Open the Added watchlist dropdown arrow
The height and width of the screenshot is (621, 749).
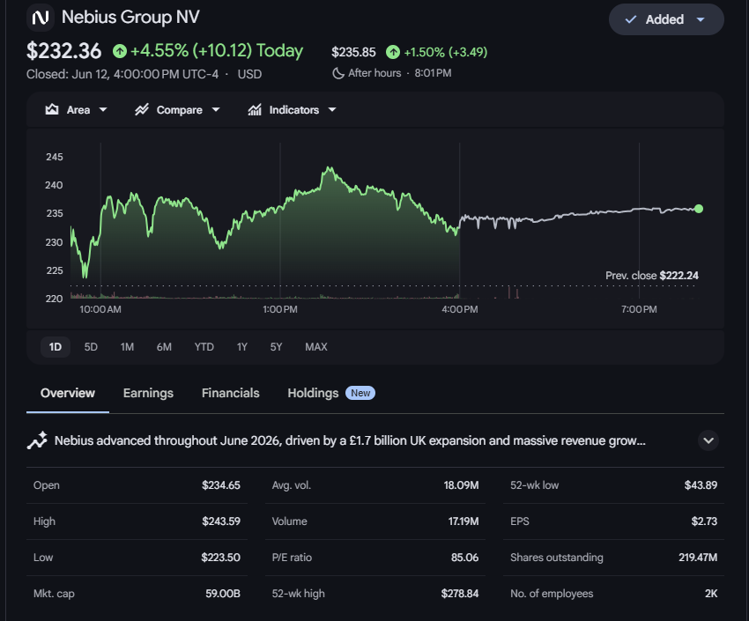click(701, 19)
